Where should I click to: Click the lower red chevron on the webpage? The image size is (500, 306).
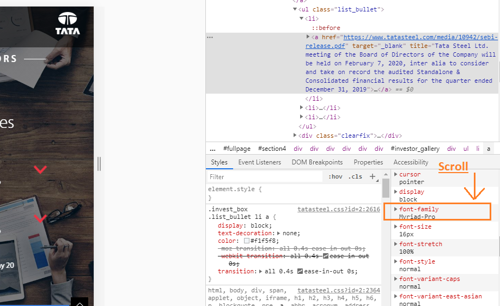point(40,219)
